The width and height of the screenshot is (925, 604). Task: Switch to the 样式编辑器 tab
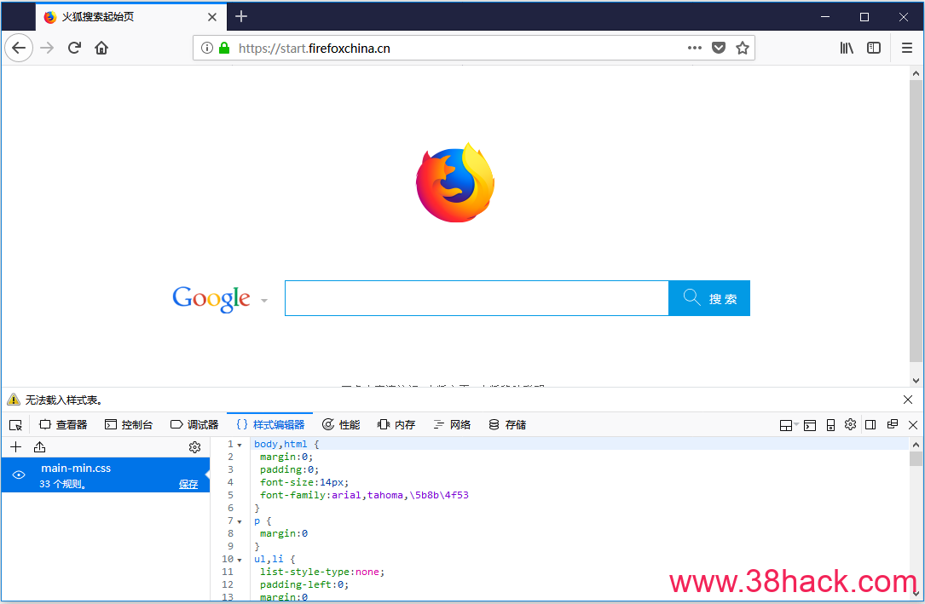(270, 425)
